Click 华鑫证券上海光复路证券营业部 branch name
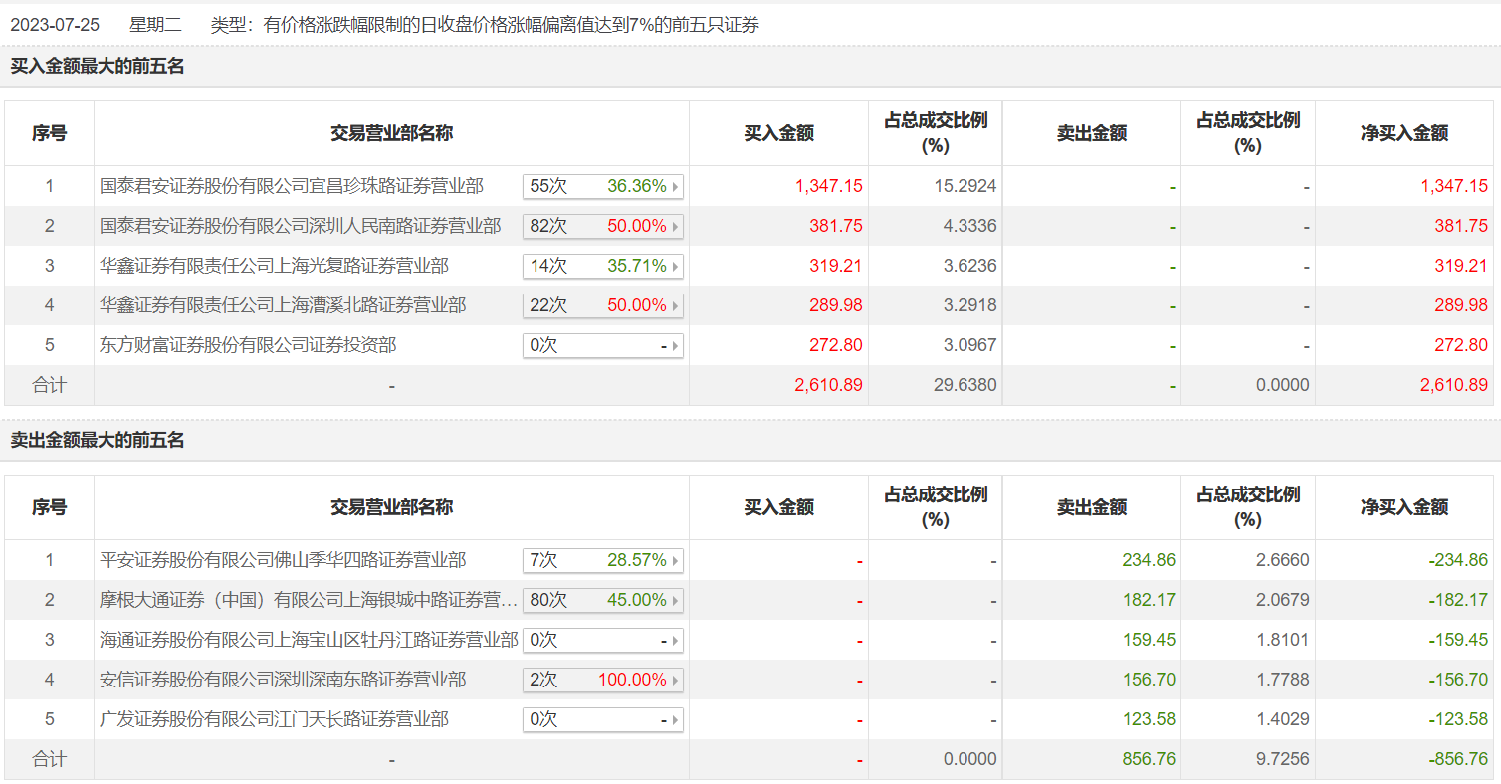 275,266
